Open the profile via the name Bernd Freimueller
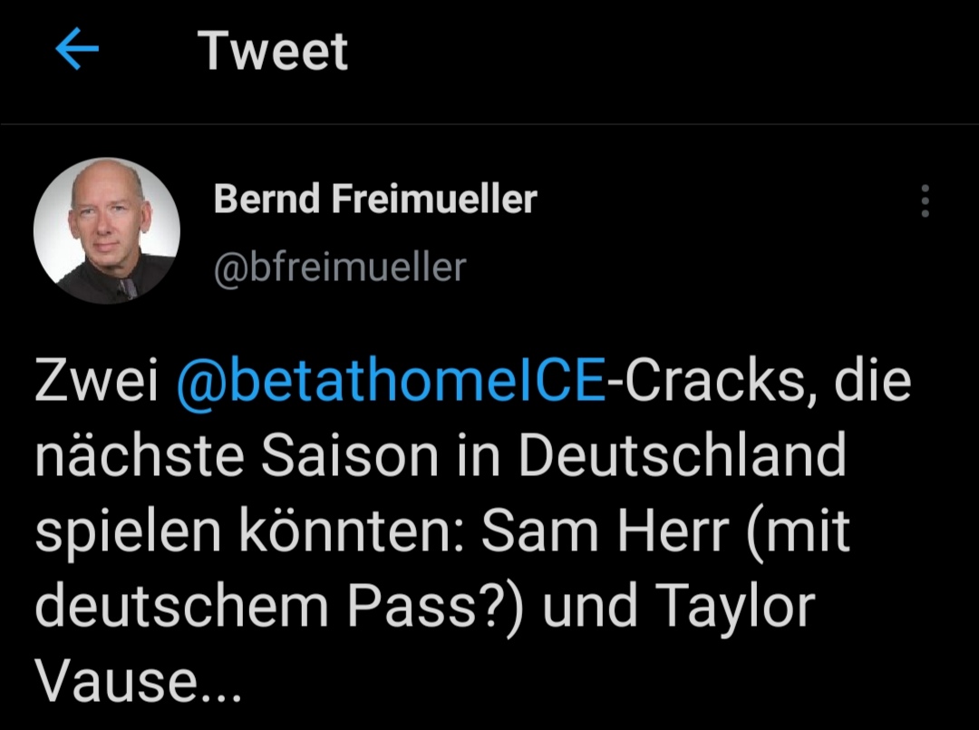Screen dimensions: 979x730 click(375, 199)
